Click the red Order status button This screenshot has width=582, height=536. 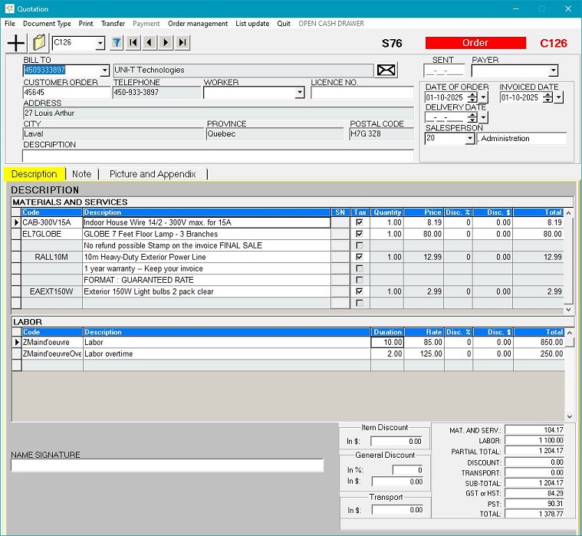475,43
